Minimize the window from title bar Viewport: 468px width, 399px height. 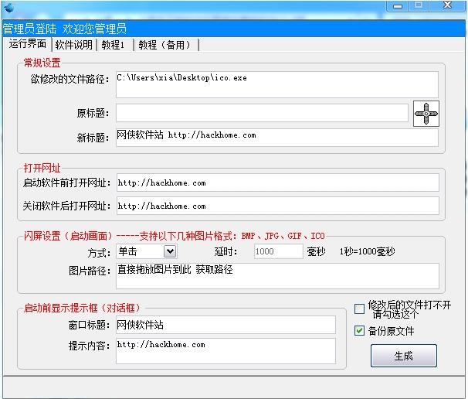[x=397, y=6]
